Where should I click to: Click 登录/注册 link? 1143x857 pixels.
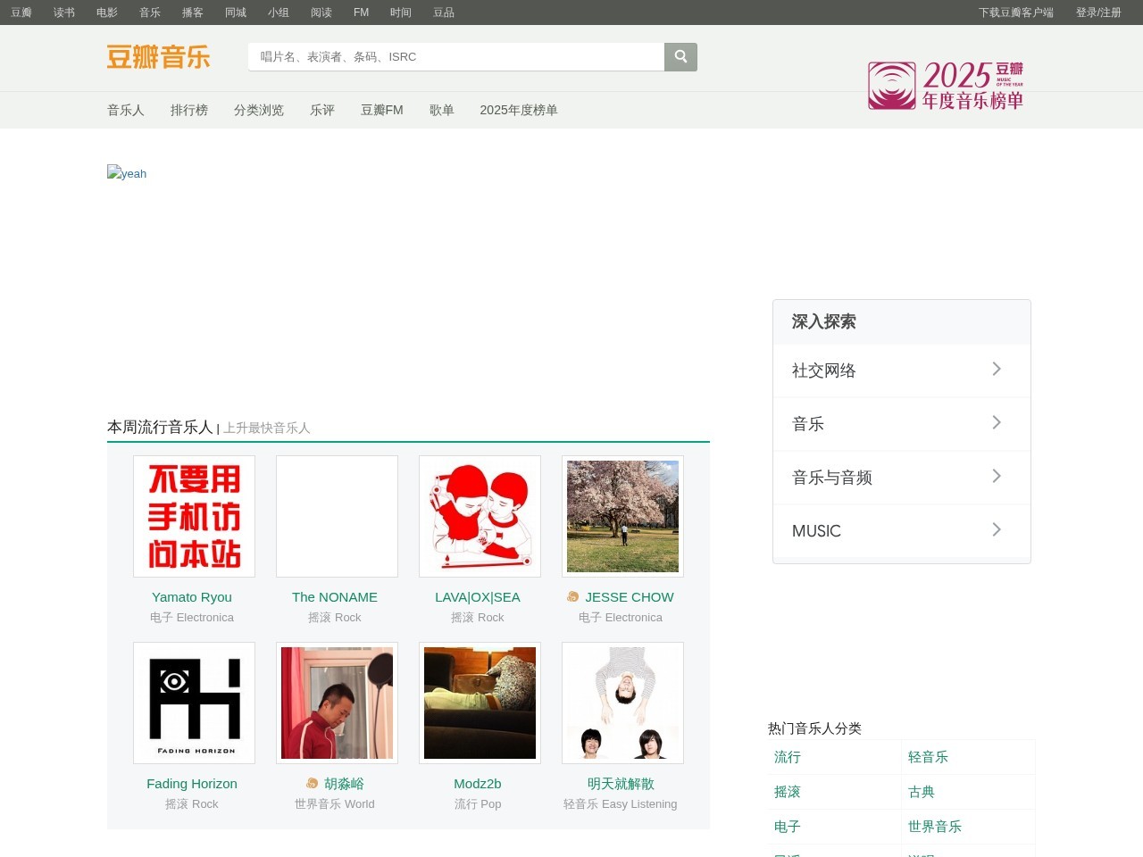coord(1098,12)
